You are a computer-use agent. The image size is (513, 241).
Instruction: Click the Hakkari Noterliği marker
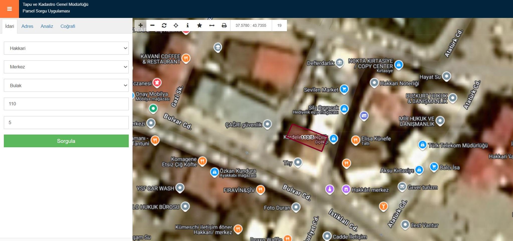[x=374, y=83]
